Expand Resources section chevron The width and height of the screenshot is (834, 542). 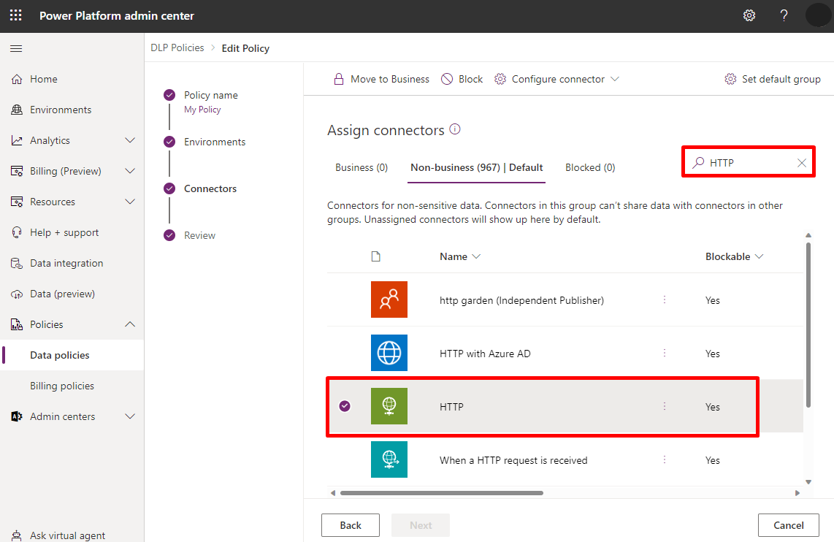point(130,202)
